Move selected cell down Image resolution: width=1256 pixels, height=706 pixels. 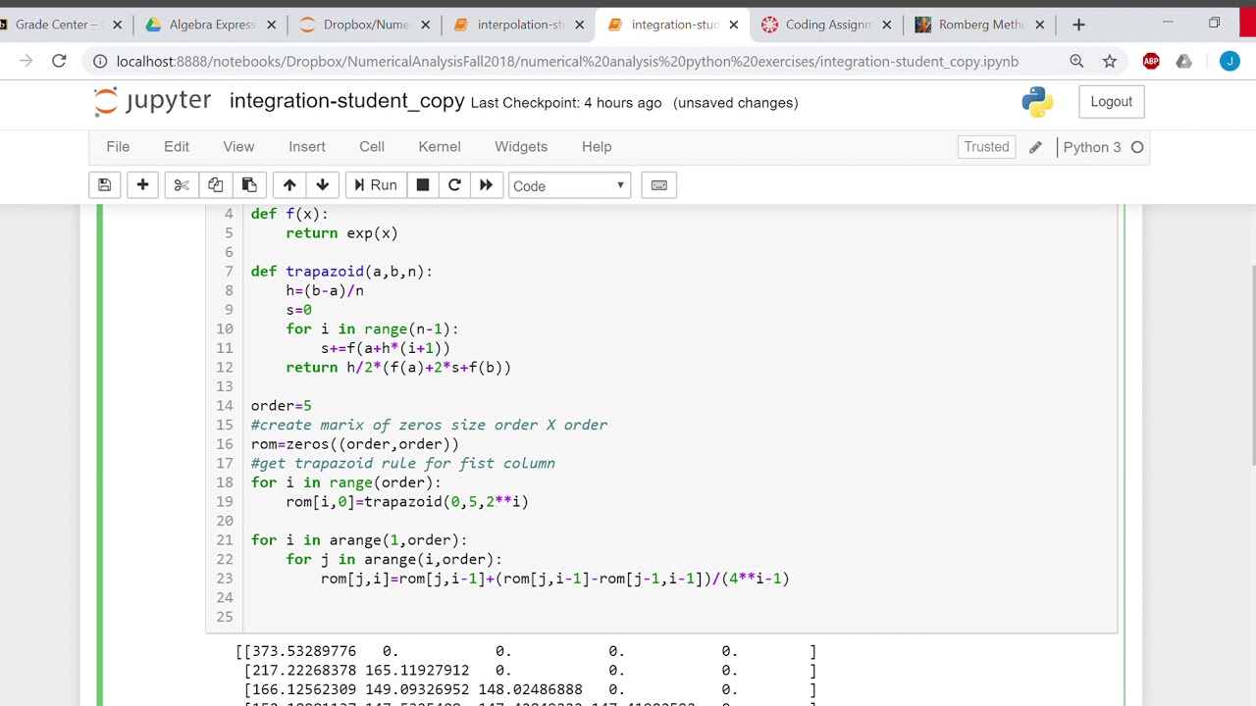[323, 185]
